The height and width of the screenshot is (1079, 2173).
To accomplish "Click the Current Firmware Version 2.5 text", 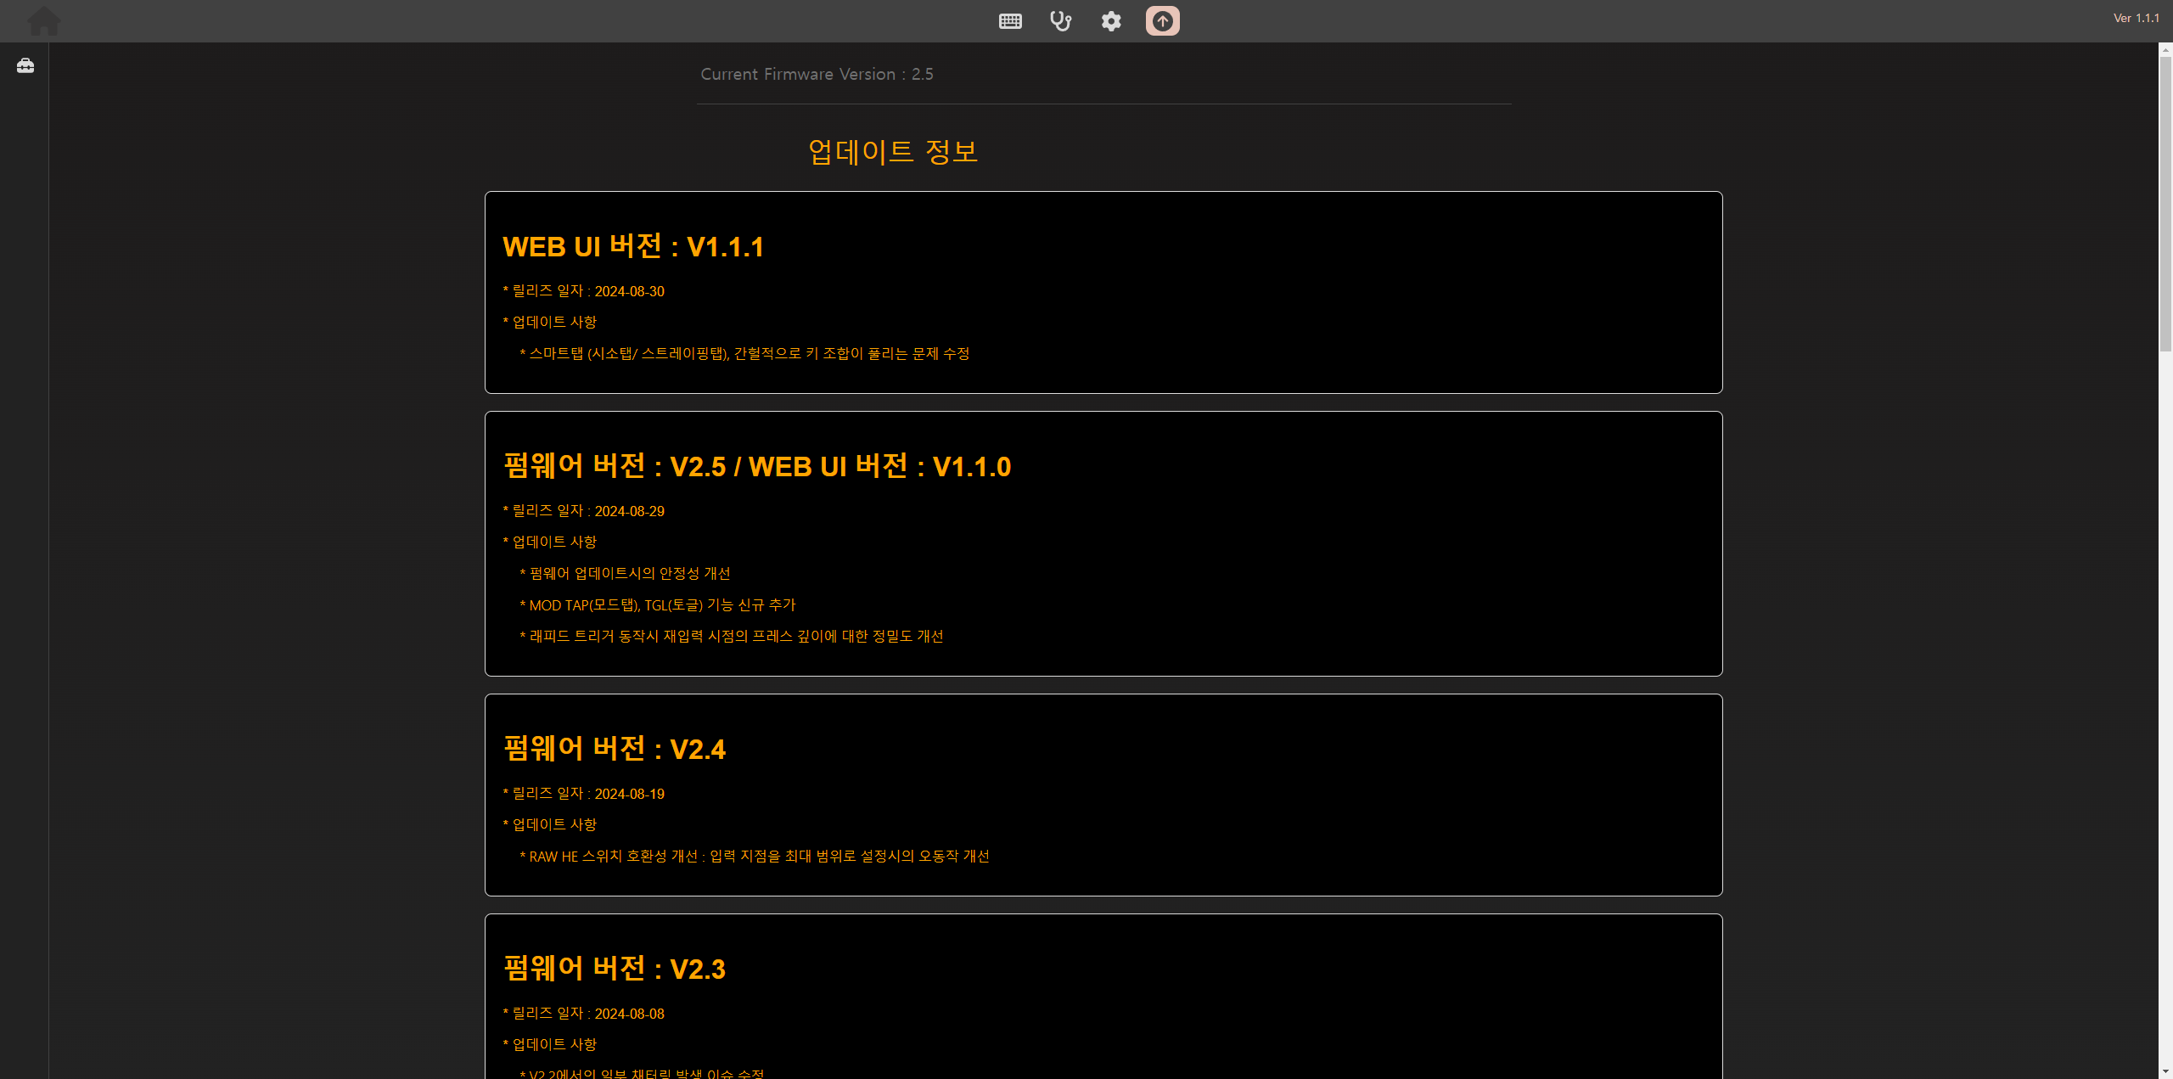I will click(x=817, y=74).
